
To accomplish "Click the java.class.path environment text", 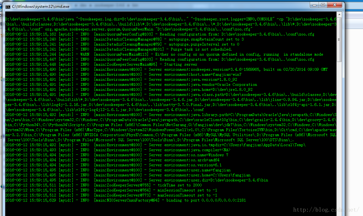I will point(171,102).
